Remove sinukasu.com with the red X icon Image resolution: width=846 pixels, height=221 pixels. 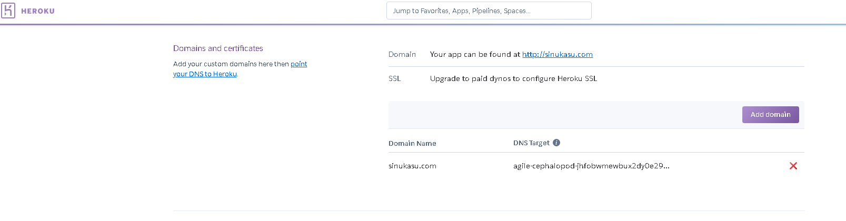793,166
